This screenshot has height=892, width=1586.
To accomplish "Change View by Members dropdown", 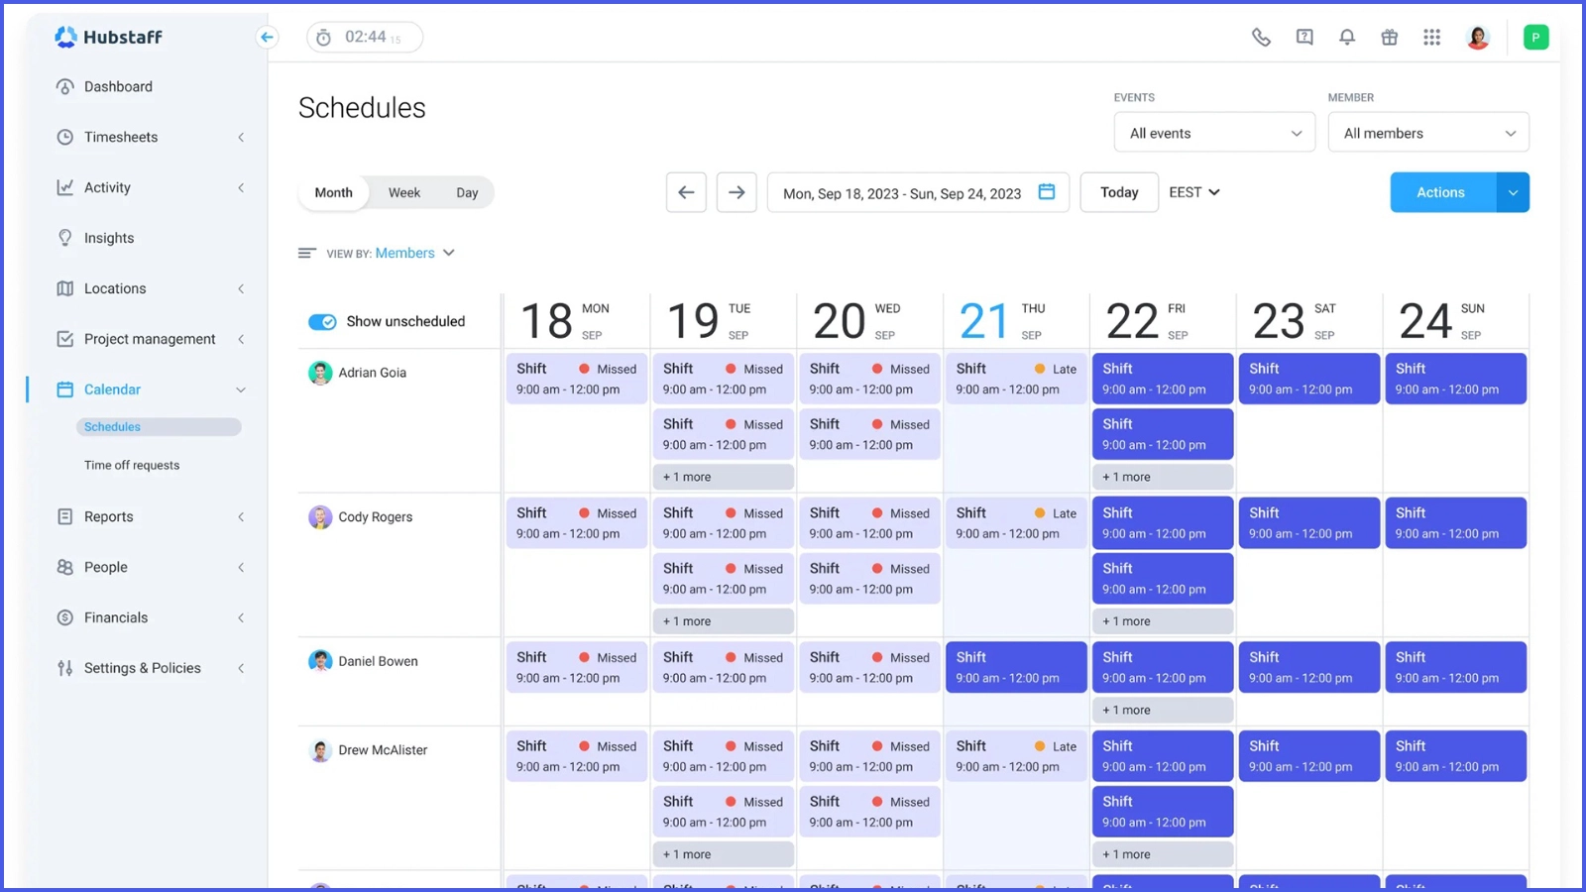I will (x=414, y=253).
